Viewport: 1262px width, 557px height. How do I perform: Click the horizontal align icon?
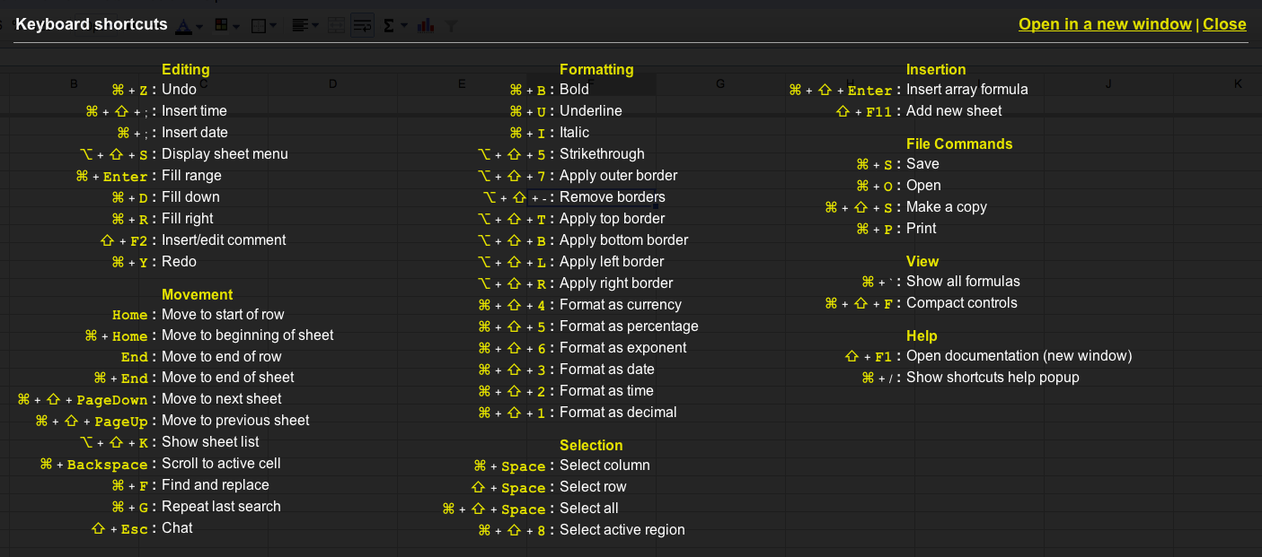[x=300, y=26]
